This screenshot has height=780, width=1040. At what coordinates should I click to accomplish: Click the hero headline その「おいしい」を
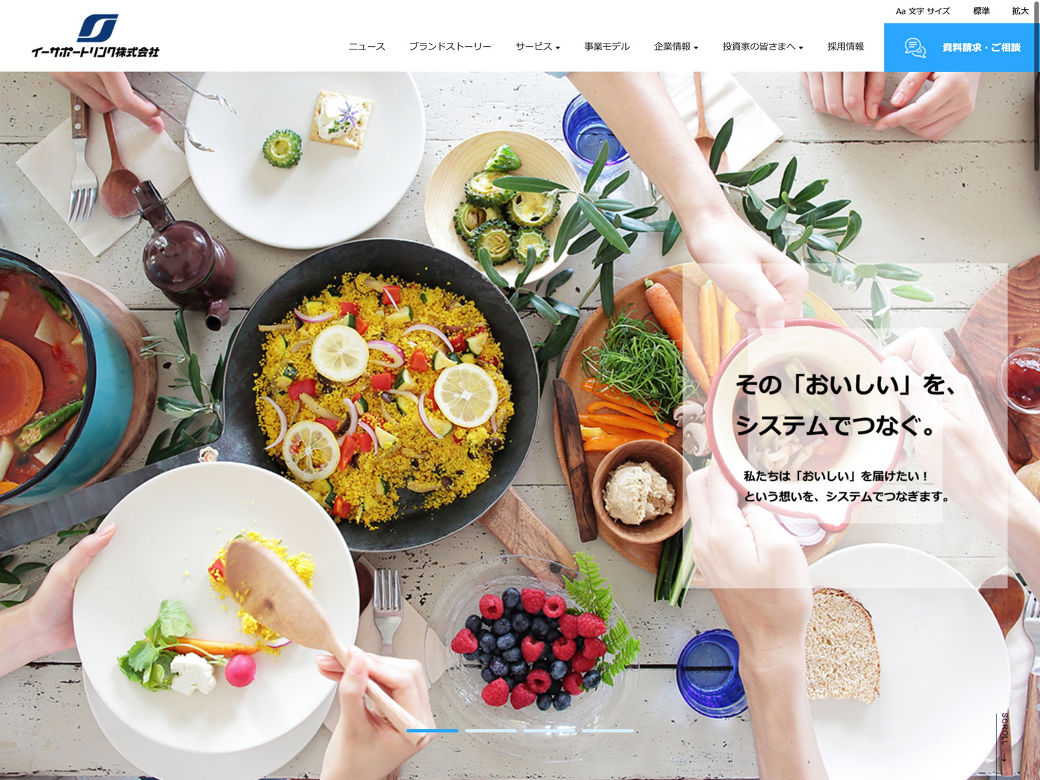pos(846,385)
